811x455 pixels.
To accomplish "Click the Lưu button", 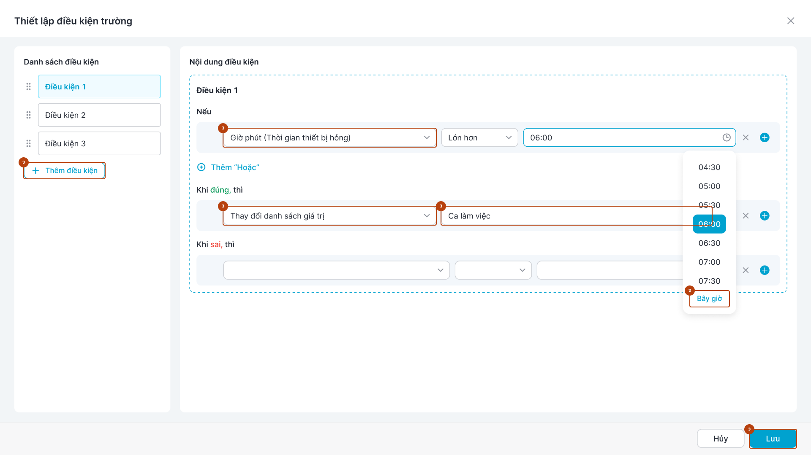I will pos(773,439).
